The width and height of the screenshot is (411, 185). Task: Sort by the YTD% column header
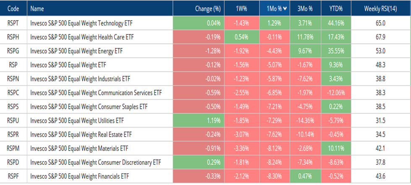pos(336,9)
